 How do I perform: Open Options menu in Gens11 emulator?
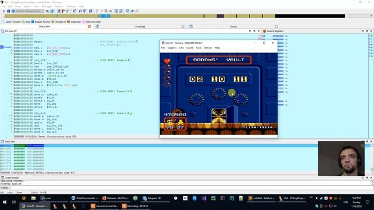click(208, 48)
